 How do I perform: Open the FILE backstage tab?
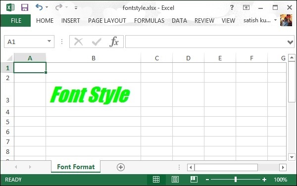[x=16, y=20]
